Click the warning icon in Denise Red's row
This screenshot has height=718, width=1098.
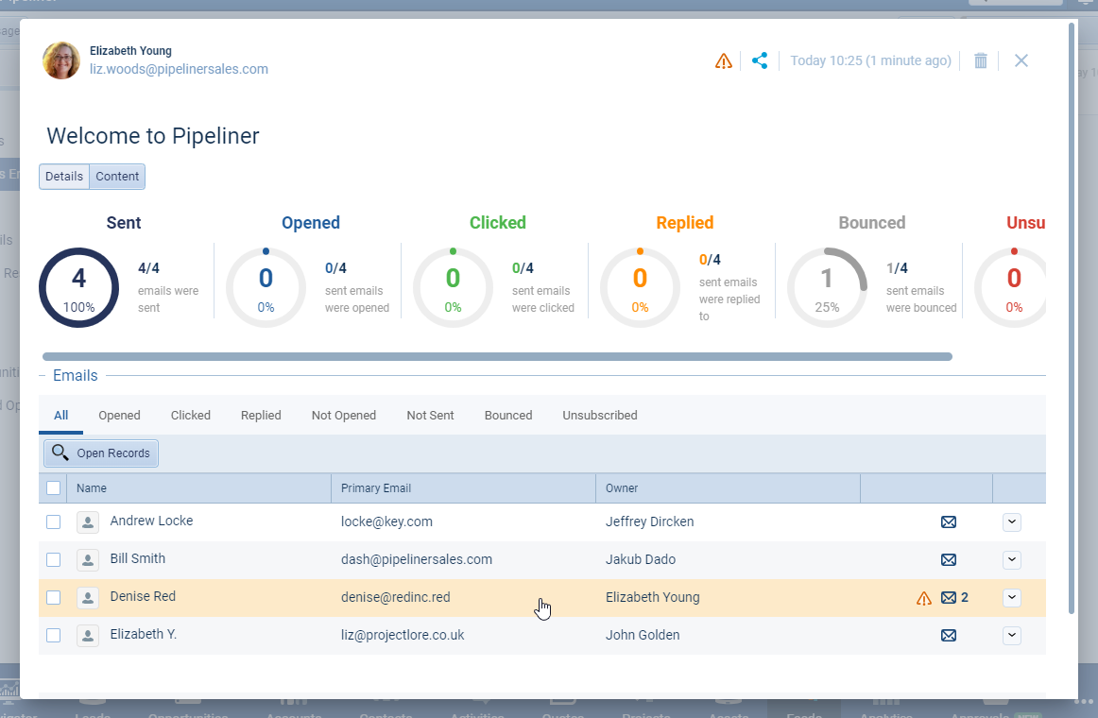pyautogui.click(x=924, y=598)
